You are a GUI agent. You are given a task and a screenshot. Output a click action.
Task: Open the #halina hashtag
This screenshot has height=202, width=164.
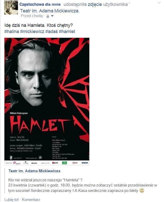click(12, 32)
